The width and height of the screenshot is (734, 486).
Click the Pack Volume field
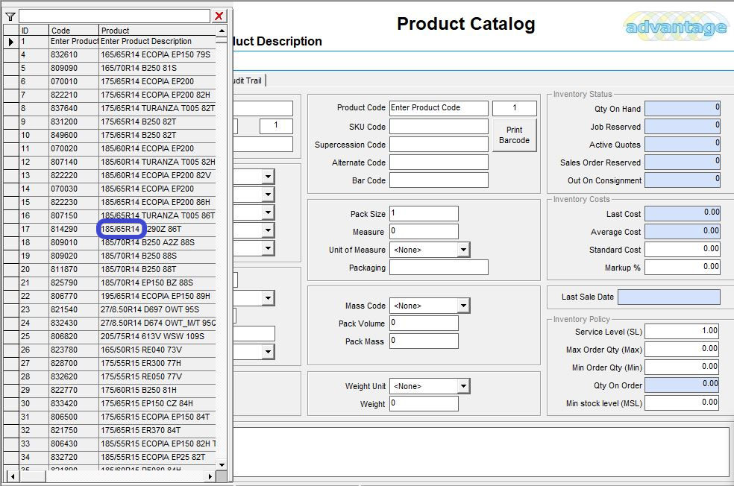[x=424, y=323]
